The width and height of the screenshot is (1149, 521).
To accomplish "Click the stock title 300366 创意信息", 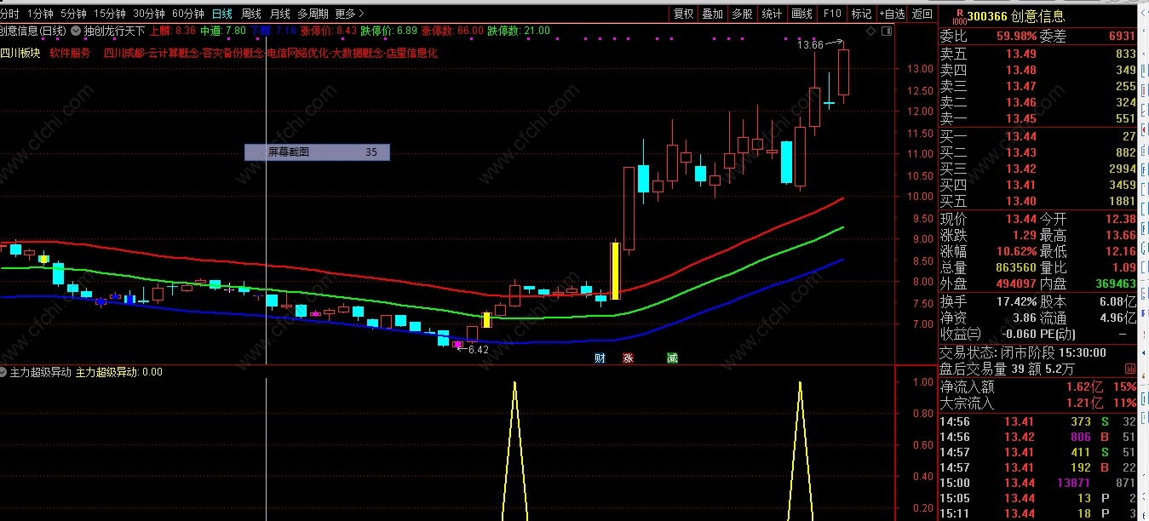I will click(x=1015, y=15).
